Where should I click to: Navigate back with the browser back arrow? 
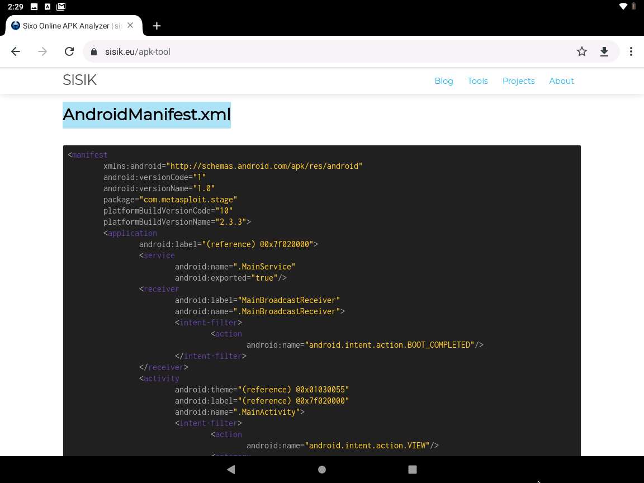pyautogui.click(x=15, y=51)
